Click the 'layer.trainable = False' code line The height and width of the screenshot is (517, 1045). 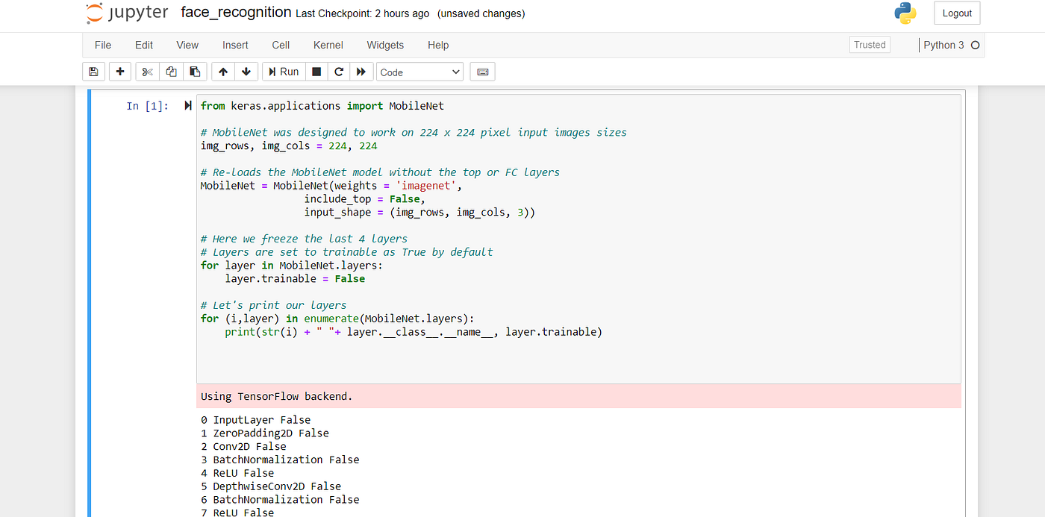[x=295, y=278]
